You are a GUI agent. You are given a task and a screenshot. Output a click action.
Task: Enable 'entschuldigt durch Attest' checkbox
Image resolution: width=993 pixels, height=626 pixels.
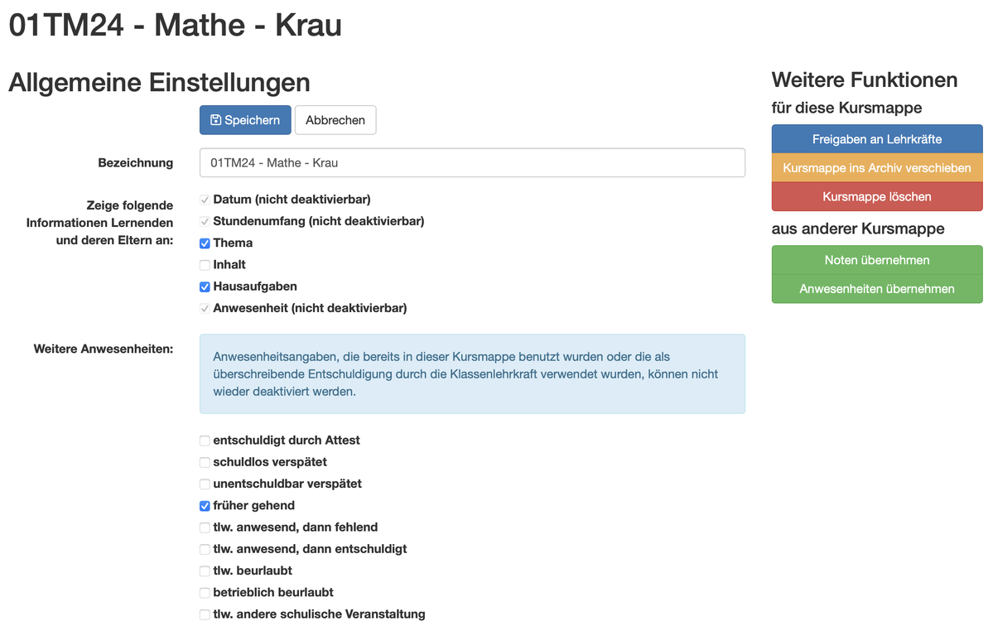205,441
